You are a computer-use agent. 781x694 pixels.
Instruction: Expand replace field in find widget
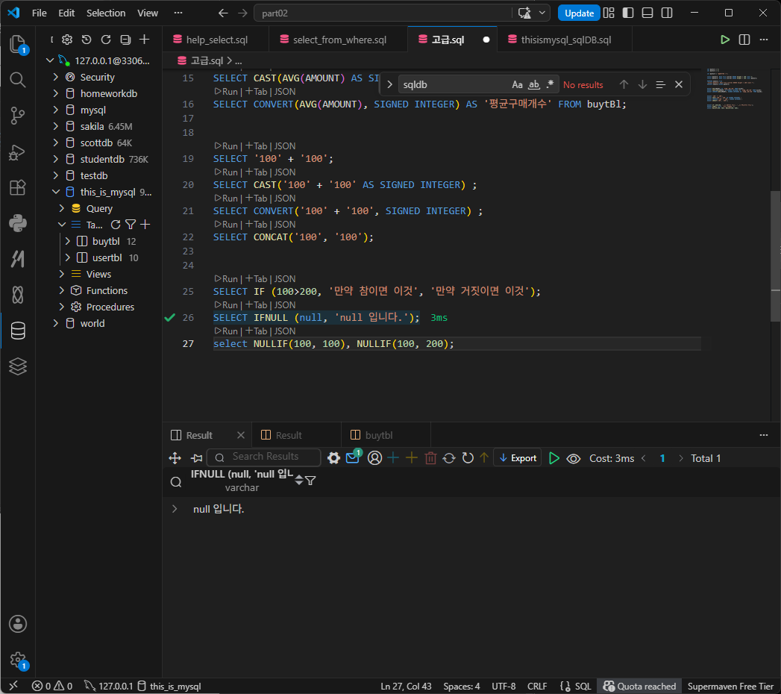[389, 84]
